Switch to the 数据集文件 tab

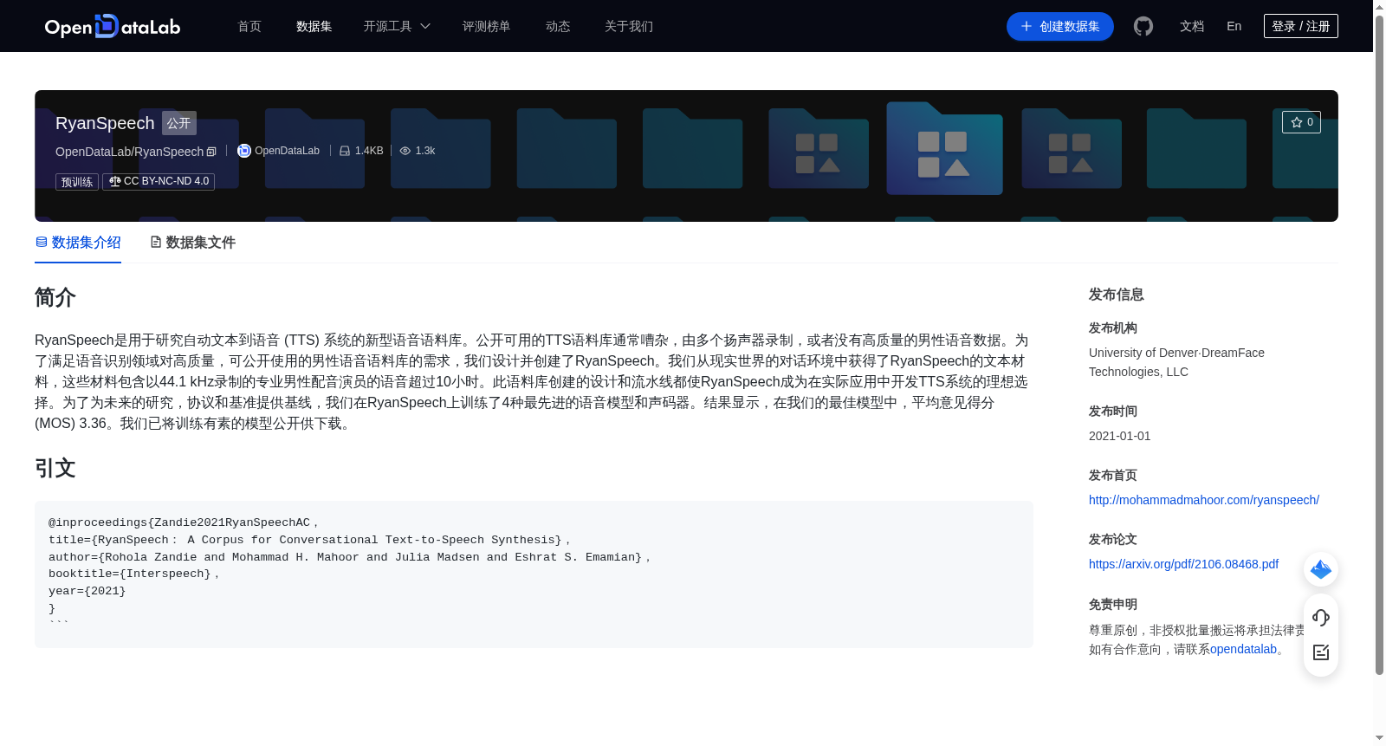coord(192,243)
